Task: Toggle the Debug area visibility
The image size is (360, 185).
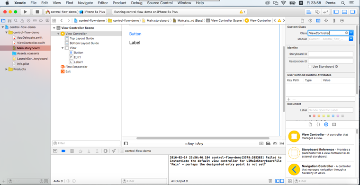Action: [x=344, y=12]
